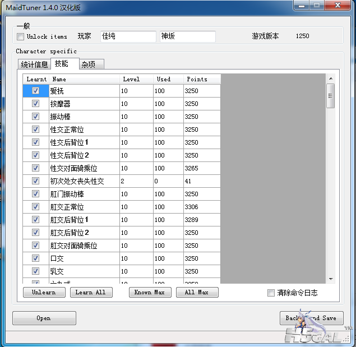Click the scrollbar down arrow in skills list
The width and height of the screenshot is (356, 347).
coord(331,279)
